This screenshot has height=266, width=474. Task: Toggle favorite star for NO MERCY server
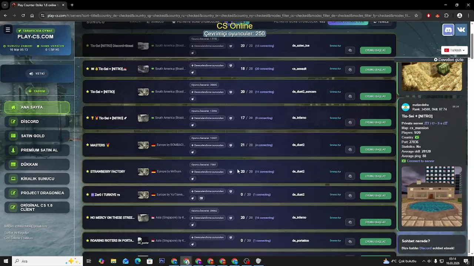click(87, 218)
